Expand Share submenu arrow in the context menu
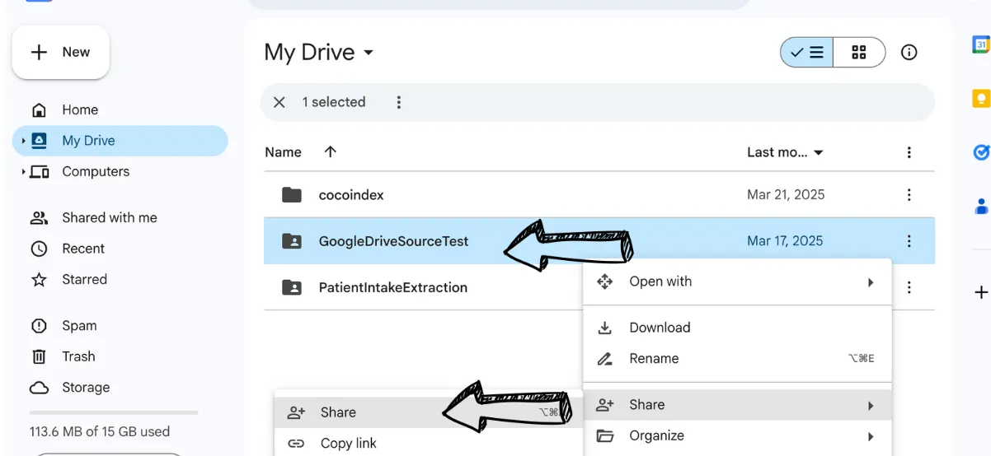 click(871, 406)
